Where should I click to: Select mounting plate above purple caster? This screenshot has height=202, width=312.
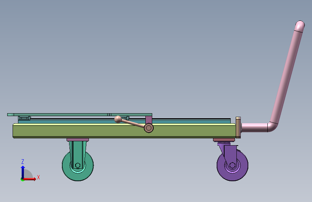tap(224, 140)
